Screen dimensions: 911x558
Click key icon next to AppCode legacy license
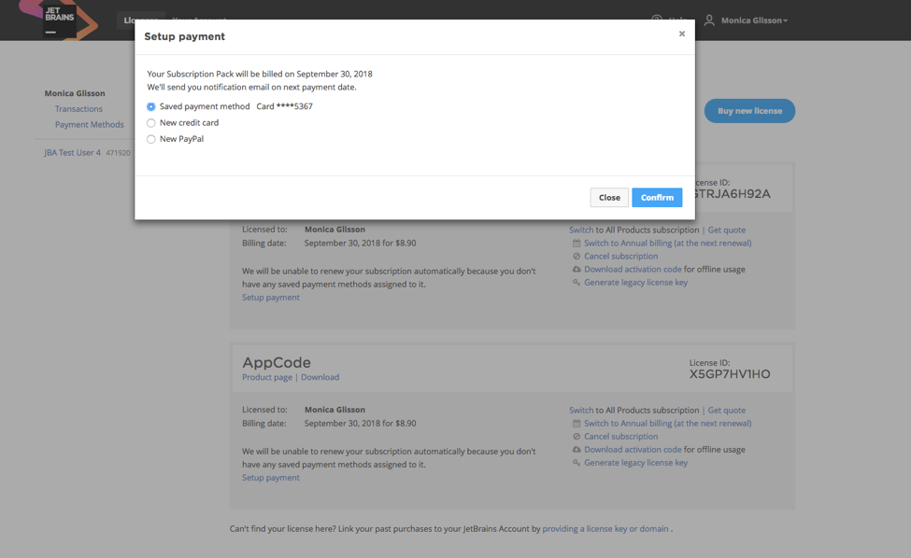(x=576, y=463)
